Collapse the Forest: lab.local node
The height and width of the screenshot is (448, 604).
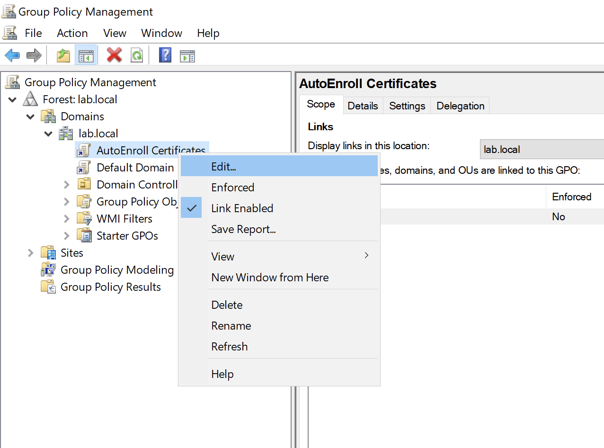tap(13, 100)
